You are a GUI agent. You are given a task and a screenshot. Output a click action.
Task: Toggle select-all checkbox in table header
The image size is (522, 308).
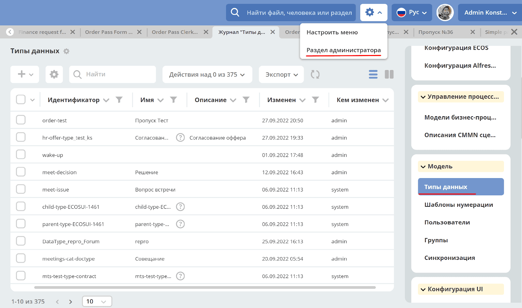coord(21,100)
